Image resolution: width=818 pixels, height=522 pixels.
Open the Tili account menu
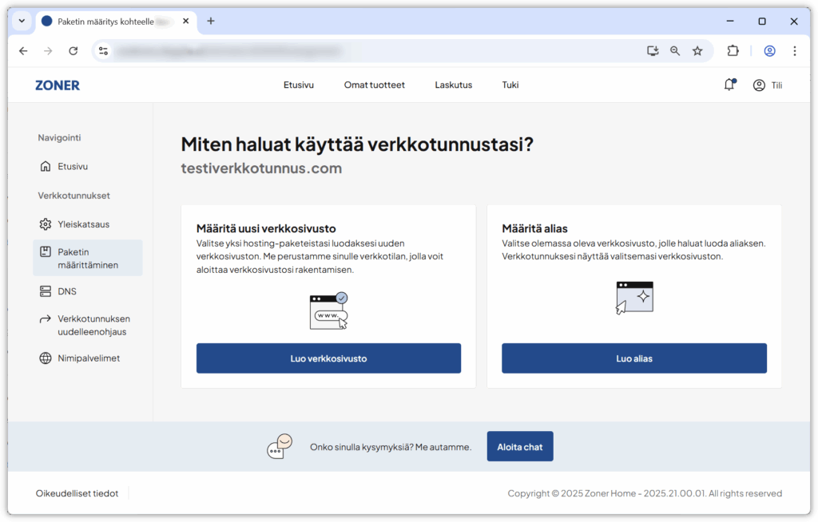tap(768, 85)
